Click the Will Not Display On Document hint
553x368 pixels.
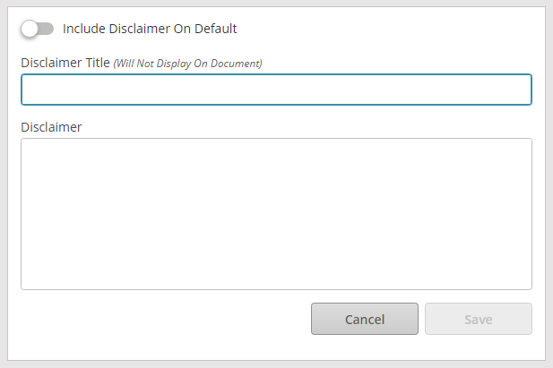[x=187, y=64]
